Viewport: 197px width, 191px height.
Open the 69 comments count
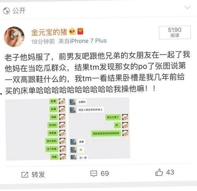tap(105, 173)
